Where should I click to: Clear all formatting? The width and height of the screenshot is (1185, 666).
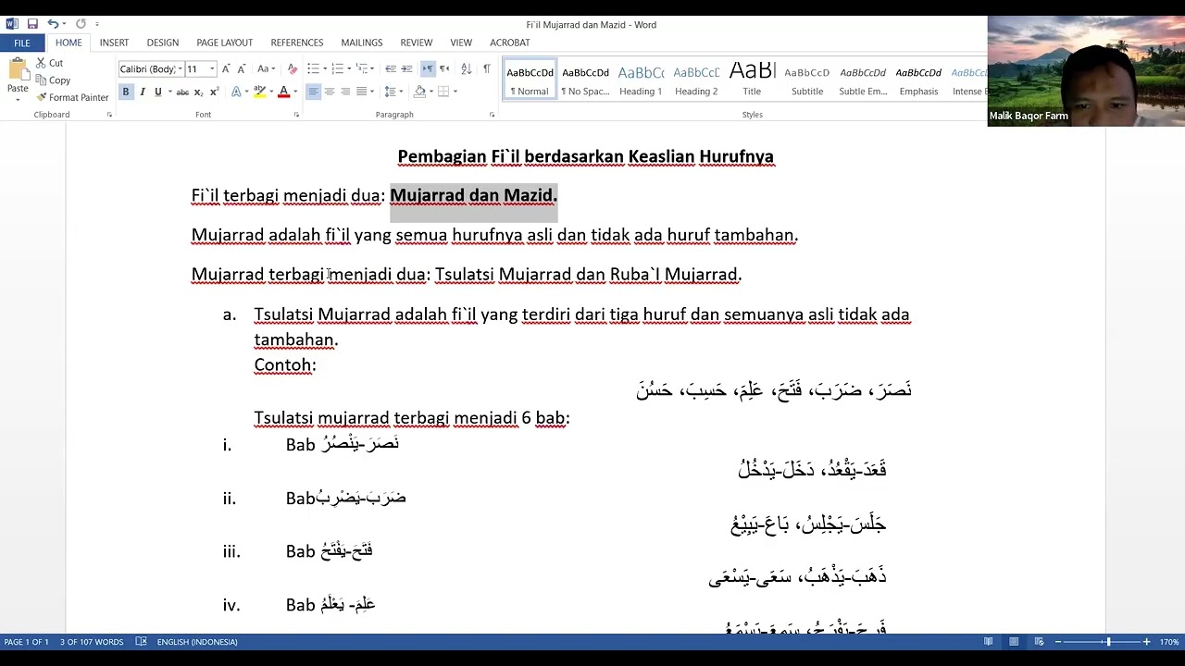pos(293,68)
